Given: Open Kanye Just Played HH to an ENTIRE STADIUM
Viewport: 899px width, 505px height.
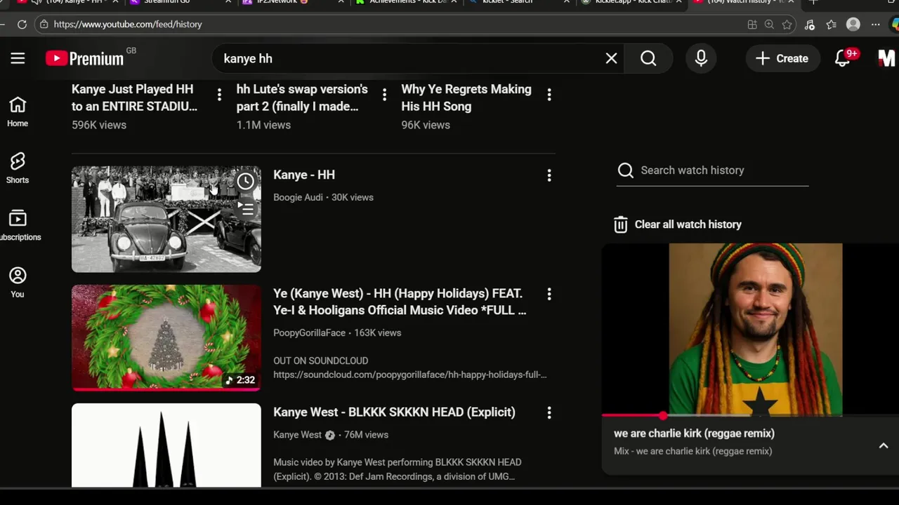Looking at the screenshot, I should [134, 98].
